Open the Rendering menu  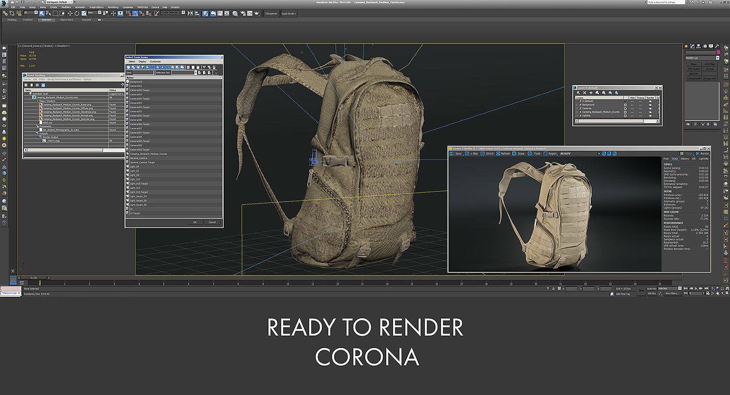[x=113, y=7]
